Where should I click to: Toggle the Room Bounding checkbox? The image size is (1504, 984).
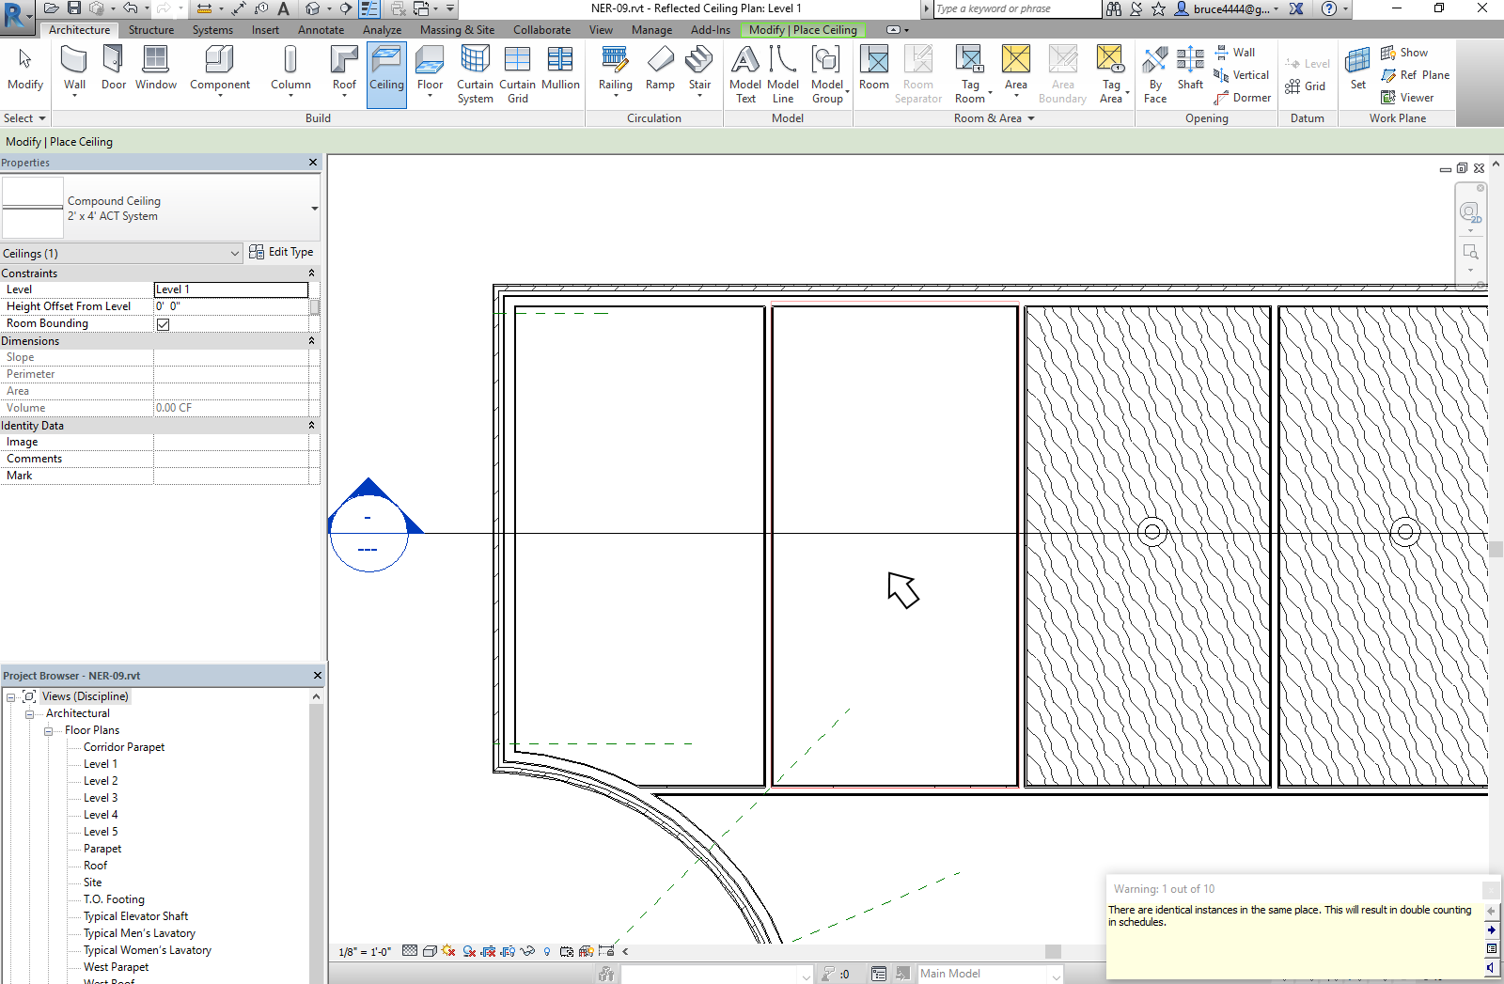tap(163, 324)
